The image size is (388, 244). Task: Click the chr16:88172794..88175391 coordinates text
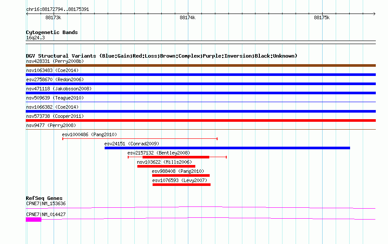pos(58,10)
